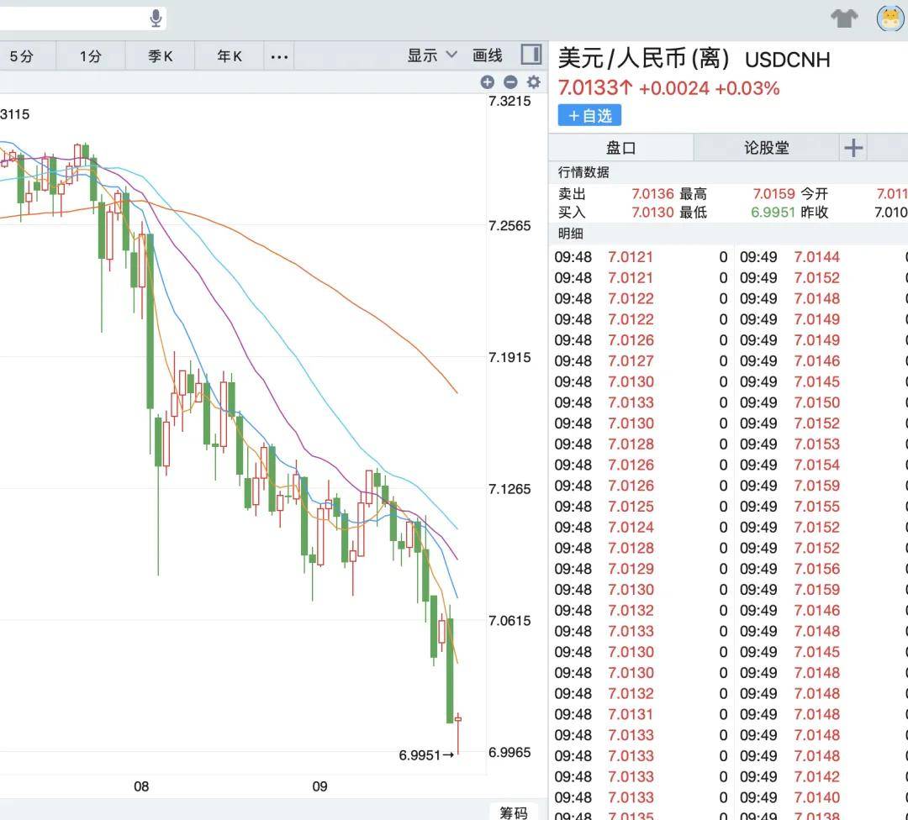Click the 最高 value 7.0159
Screen dimensions: 908x820
click(x=773, y=194)
